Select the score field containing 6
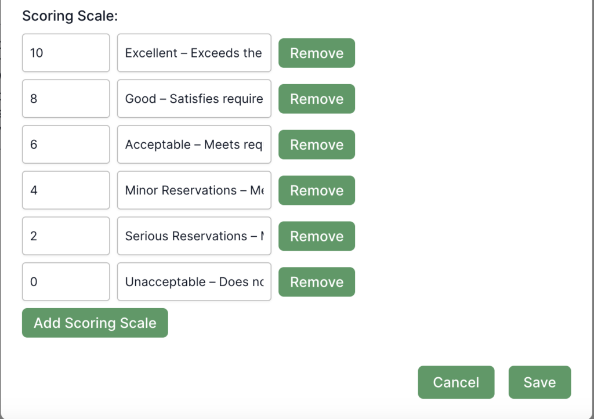Screen dimensions: 594x419 [x=66, y=145]
